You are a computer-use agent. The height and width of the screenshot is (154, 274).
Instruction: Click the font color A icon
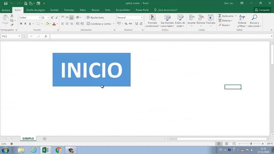(54, 24)
